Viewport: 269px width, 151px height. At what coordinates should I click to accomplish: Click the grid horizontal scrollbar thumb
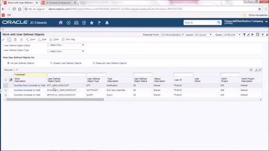pos(55,99)
